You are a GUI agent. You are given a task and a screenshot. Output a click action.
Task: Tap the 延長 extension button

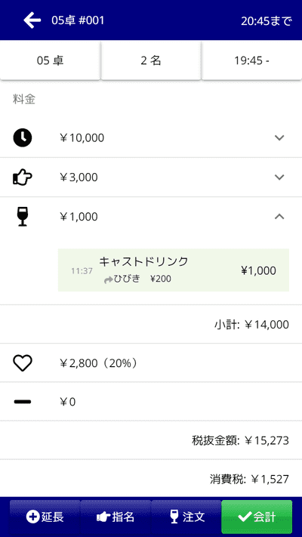(x=45, y=517)
